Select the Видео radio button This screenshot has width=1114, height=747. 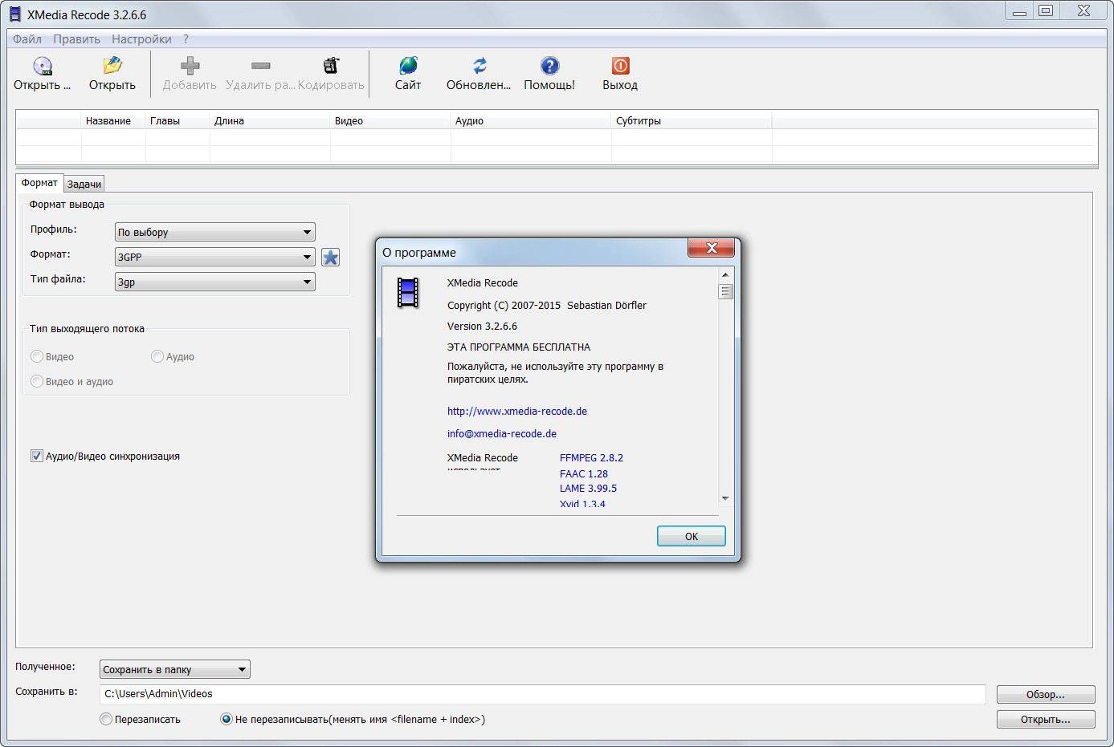[37, 356]
